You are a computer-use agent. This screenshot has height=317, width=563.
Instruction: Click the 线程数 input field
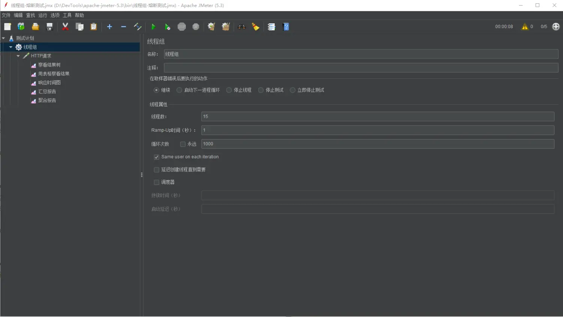point(377,117)
